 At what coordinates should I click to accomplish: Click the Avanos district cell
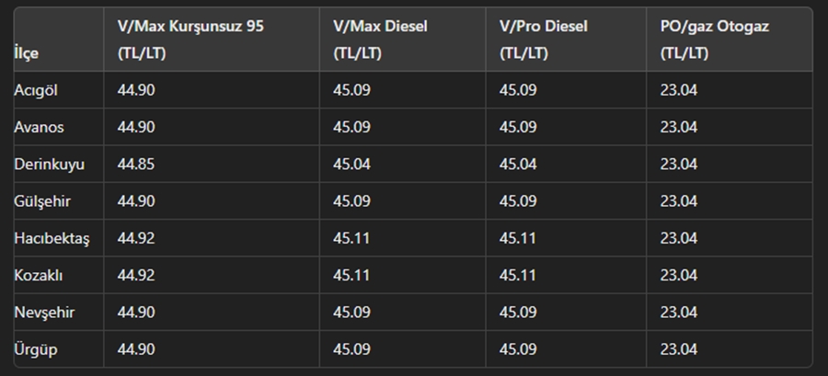pos(39,127)
